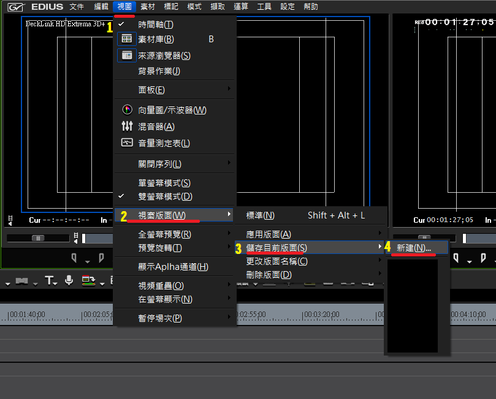Select the checked 雙螢幕模式 dual screen mode

click(x=165, y=196)
